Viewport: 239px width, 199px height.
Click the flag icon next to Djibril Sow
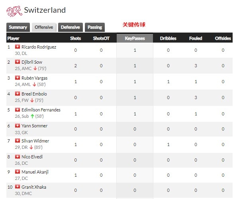click(x=18, y=62)
